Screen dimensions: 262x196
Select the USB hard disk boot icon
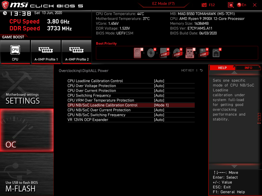pyautogui.click(x=164, y=53)
